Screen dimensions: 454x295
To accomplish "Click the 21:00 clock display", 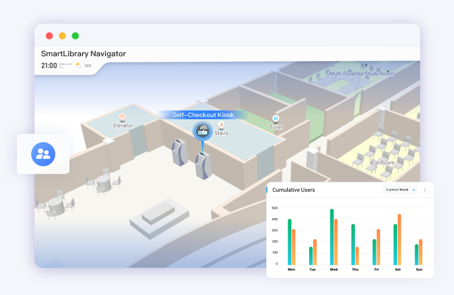I will (x=49, y=66).
